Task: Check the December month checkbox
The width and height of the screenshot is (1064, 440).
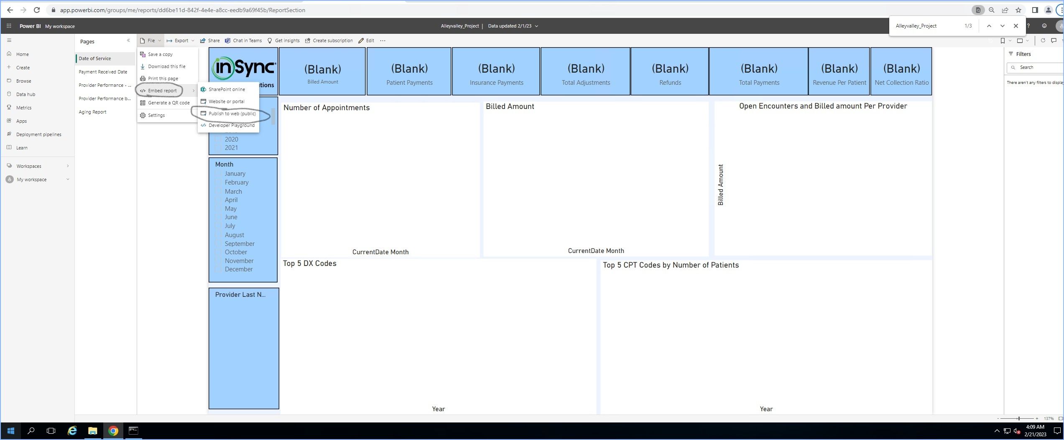Action: pyautogui.click(x=218, y=269)
